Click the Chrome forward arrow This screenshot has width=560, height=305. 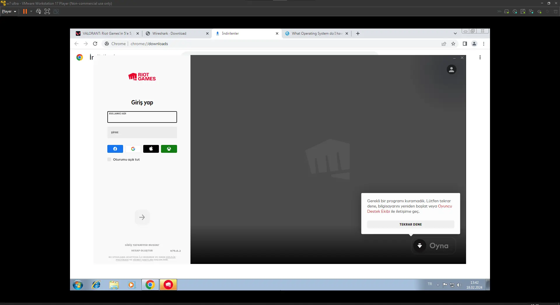pyautogui.click(x=86, y=44)
